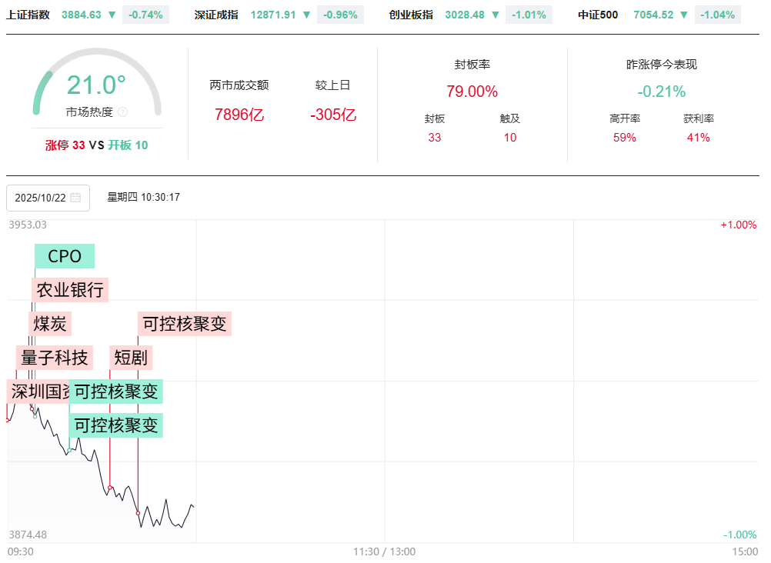Viewport: 771px width, 563px height.
Task: Click the 短剧 event label
Action: pos(132,358)
